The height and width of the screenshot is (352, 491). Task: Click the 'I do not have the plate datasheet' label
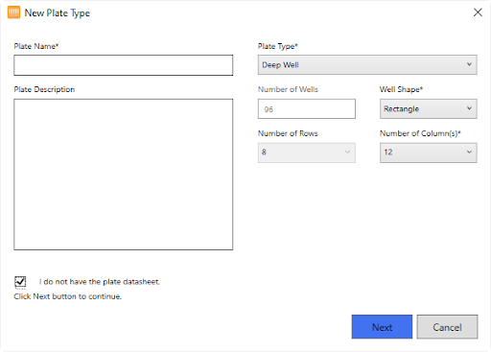(100, 282)
